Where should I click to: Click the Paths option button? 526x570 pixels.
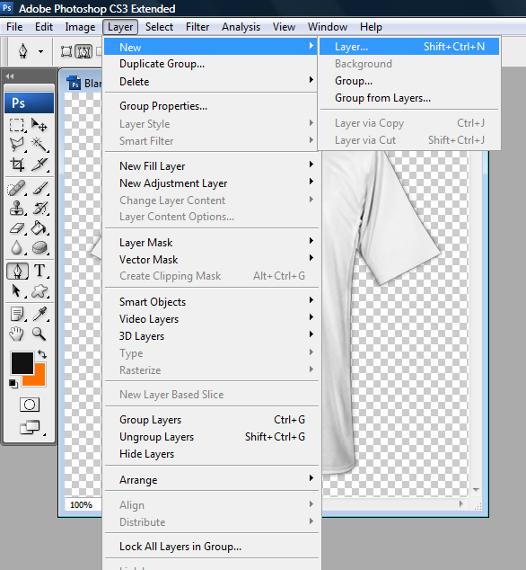tap(83, 51)
